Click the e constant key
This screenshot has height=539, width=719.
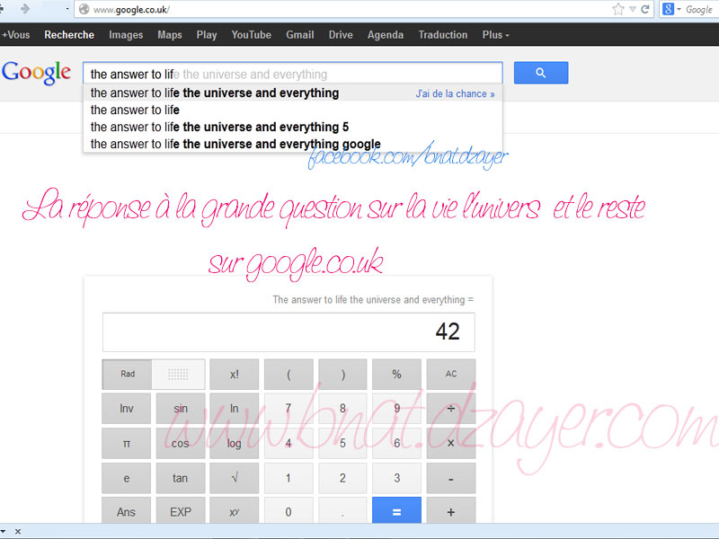[126, 478]
